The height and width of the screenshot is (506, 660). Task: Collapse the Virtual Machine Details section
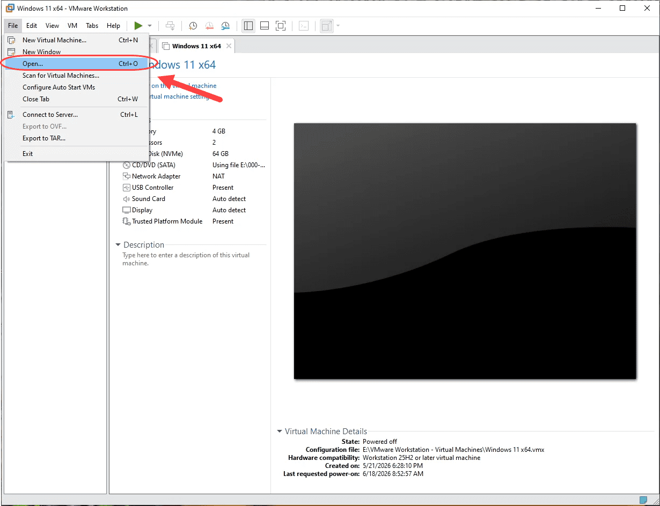pos(280,431)
